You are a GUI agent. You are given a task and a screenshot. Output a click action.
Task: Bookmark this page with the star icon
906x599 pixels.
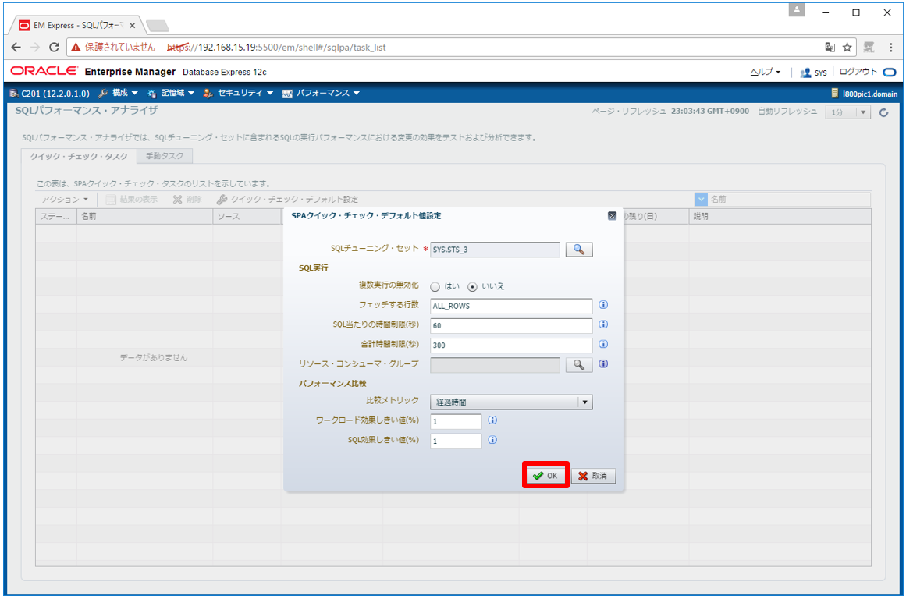coord(847,48)
